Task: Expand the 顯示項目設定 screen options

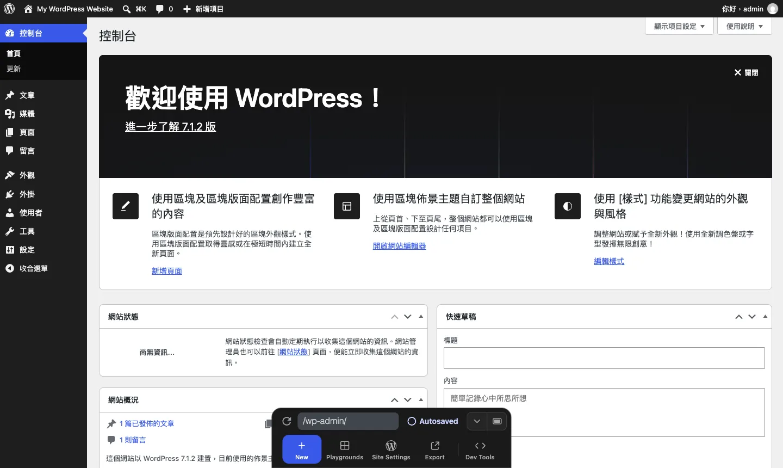Action: (679, 26)
